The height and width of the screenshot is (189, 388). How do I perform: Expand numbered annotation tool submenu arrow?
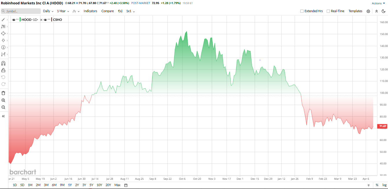(x=7, y=47)
